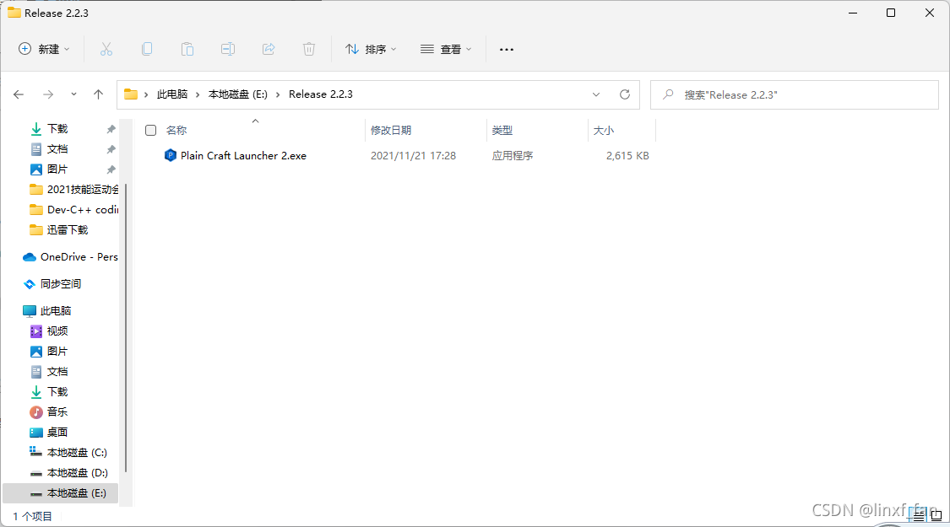Click the 2021/11/21 17:28 date cell
950x527 pixels.
tap(413, 155)
